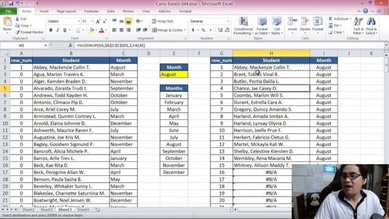Image resolution: width=389 pixels, height=219 pixels.
Task: Click the AutoSum button
Action: coord(339,19)
